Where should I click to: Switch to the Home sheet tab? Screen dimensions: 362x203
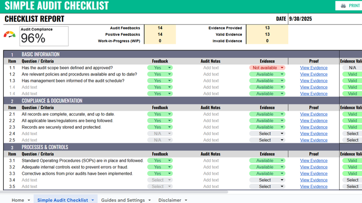17,200
